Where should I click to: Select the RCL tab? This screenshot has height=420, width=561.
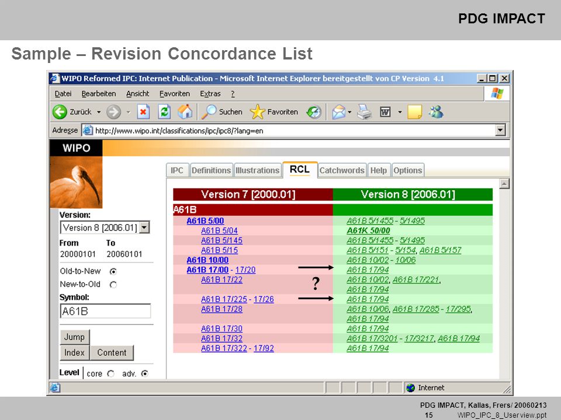point(300,170)
